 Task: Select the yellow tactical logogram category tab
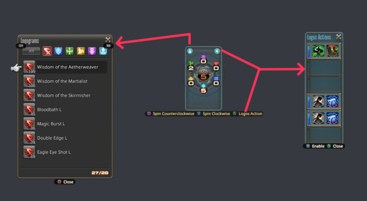(81, 51)
